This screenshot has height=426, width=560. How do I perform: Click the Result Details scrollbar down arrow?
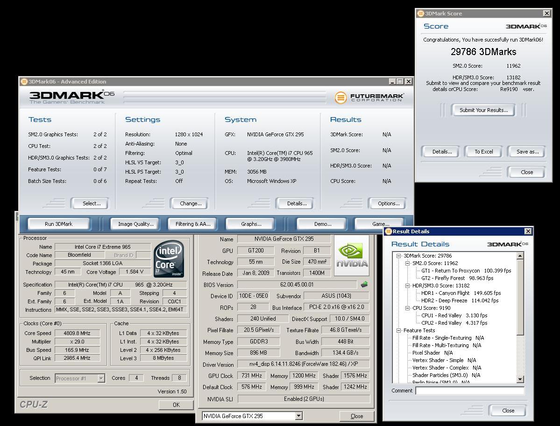pos(520,379)
